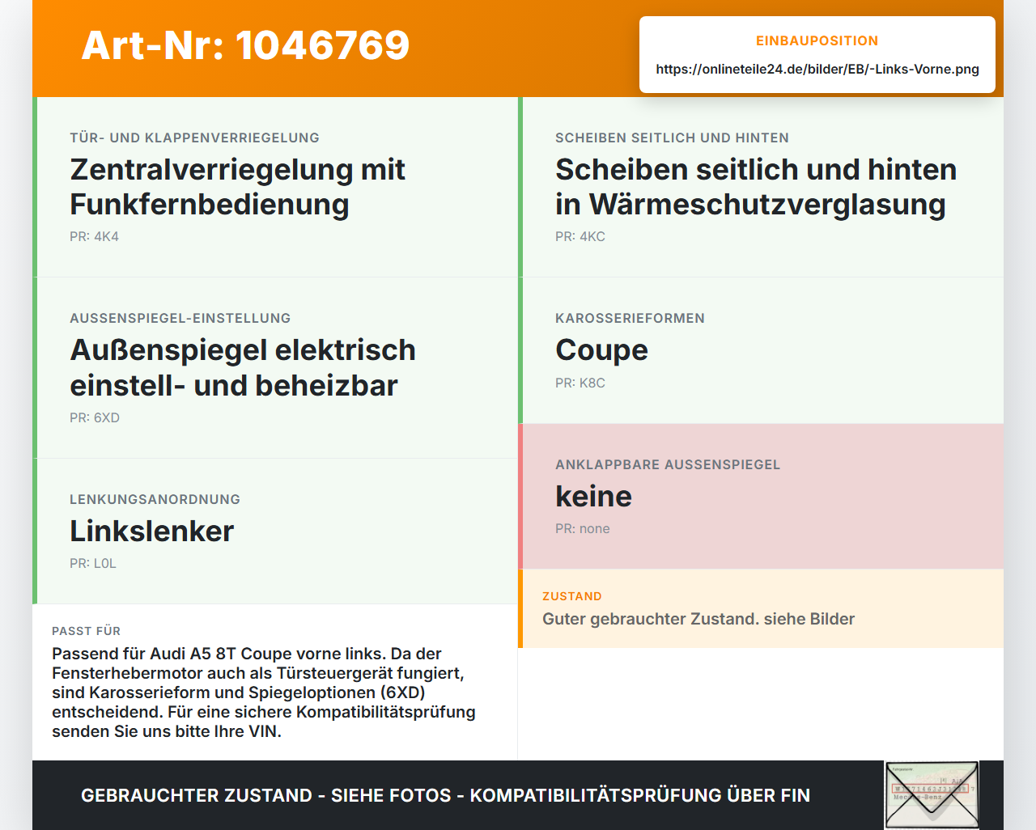Viewport: 1036px width, 830px height.
Task: Select the keine value in red card
Action: [x=593, y=496]
